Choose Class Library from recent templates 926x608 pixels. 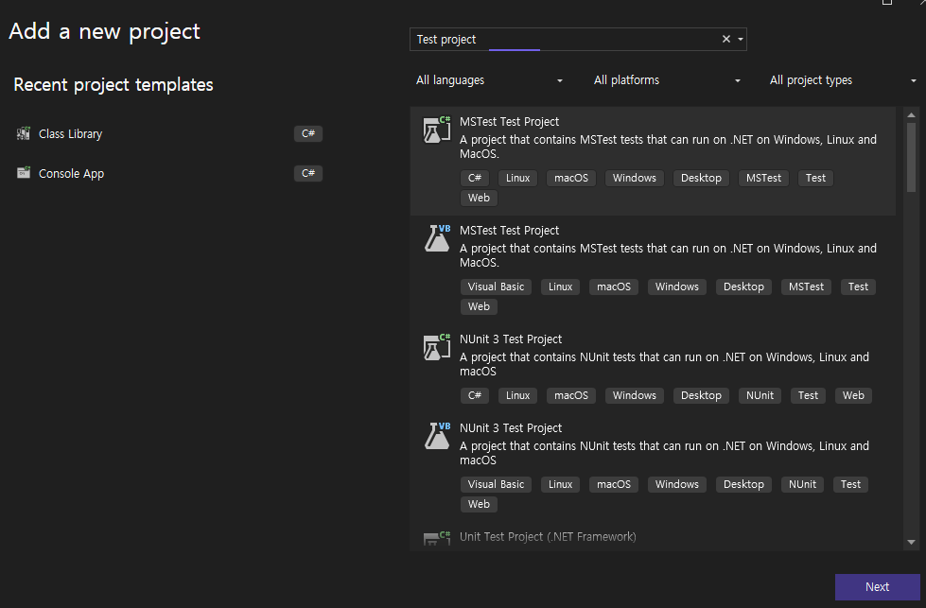click(x=71, y=134)
